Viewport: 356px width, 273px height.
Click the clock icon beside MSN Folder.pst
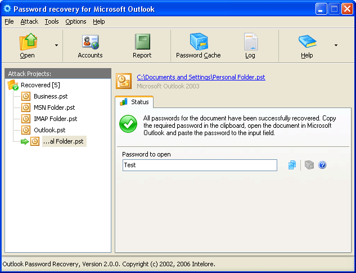tap(26, 108)
